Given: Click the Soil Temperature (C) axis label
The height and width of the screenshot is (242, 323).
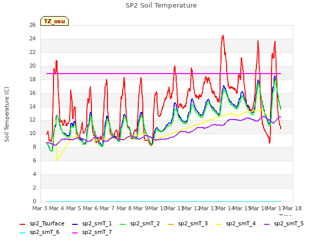Looking at the screenshot, I should click(7, 114).
